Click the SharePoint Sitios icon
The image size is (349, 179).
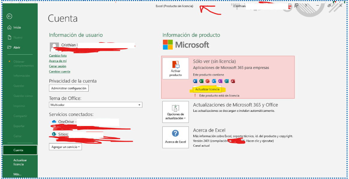54,134
